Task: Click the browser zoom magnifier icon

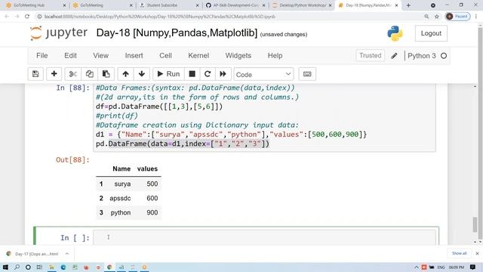Action: pos(426,17)
